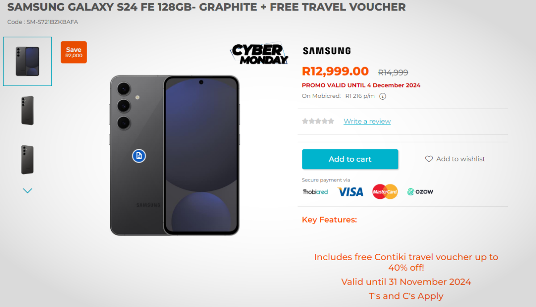536x307 pixels.
Task: Select the third angled phone thumbnail
Action: 27,160
